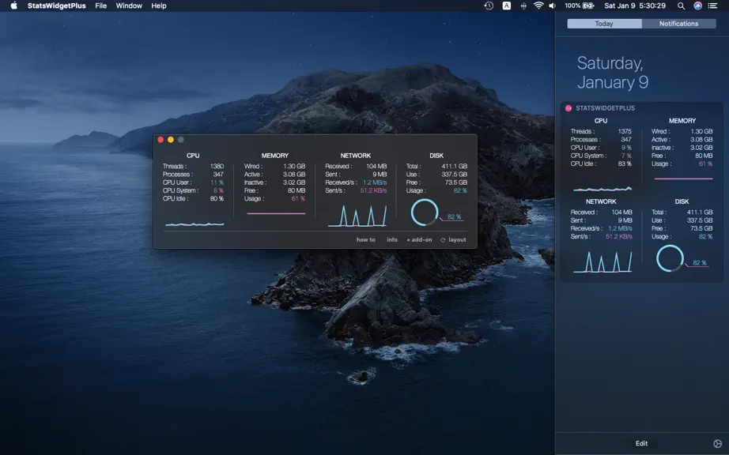729x455 pixels.
Task: Open the settings icon beside Edit
Action: point(717,443)
